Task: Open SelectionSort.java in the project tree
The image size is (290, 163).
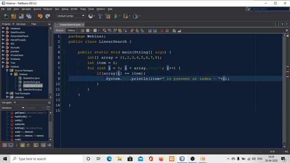Action: [x=32, y=90]
